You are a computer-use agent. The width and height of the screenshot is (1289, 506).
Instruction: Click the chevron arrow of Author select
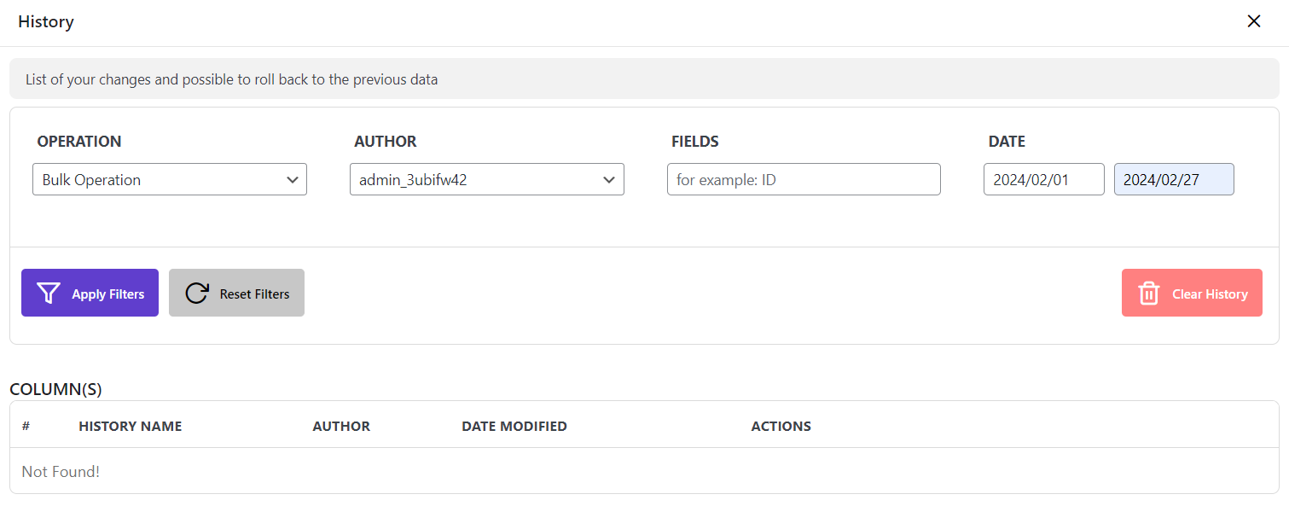click(609, 180)
